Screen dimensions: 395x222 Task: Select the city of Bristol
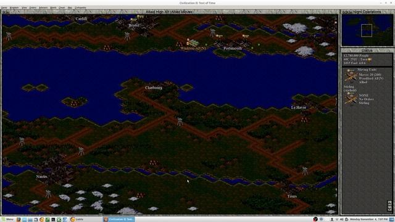(133, 25)
